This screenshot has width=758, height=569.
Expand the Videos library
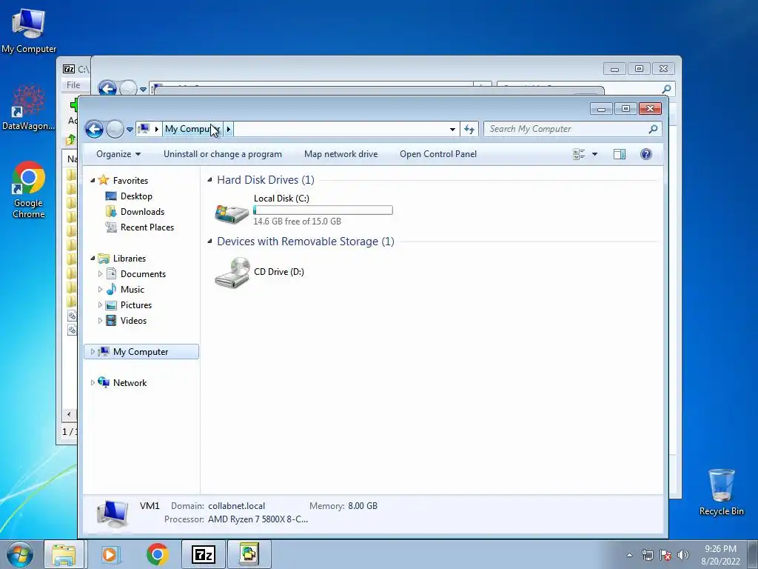[x=100, y=320]
